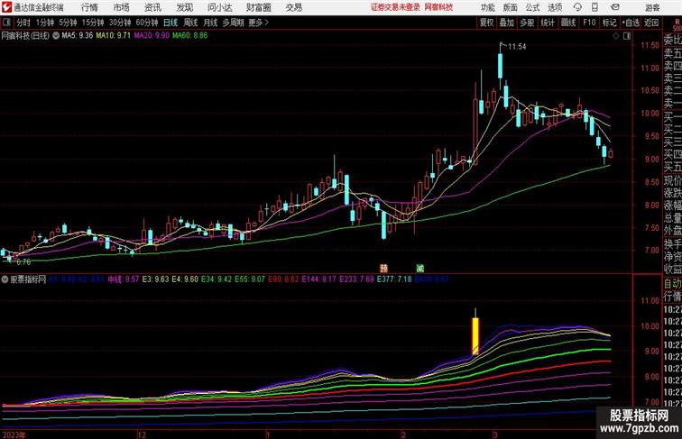
Task: Select the 日线 daily period tab
Action: [170, 23]
